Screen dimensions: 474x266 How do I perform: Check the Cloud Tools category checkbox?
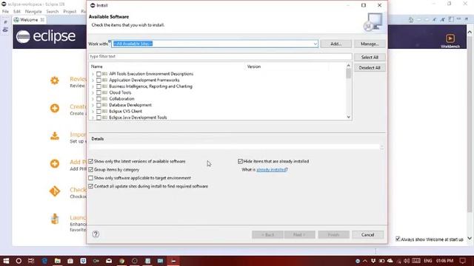[x=99, y=92]
